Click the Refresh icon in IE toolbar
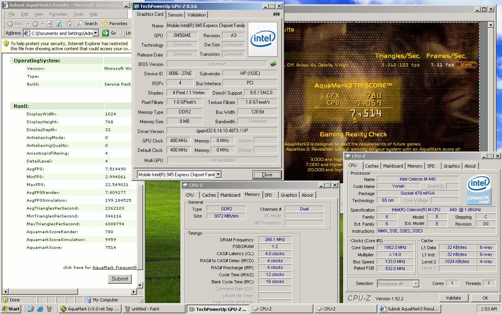The width and height of the screenshot is (502, 314). click(x=59, y=24)
